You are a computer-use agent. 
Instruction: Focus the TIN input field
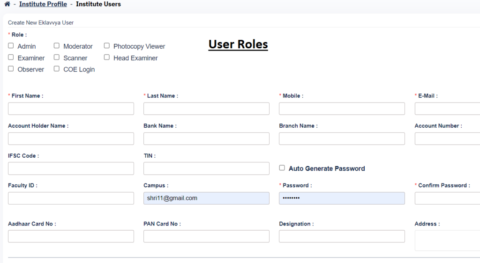206,168
